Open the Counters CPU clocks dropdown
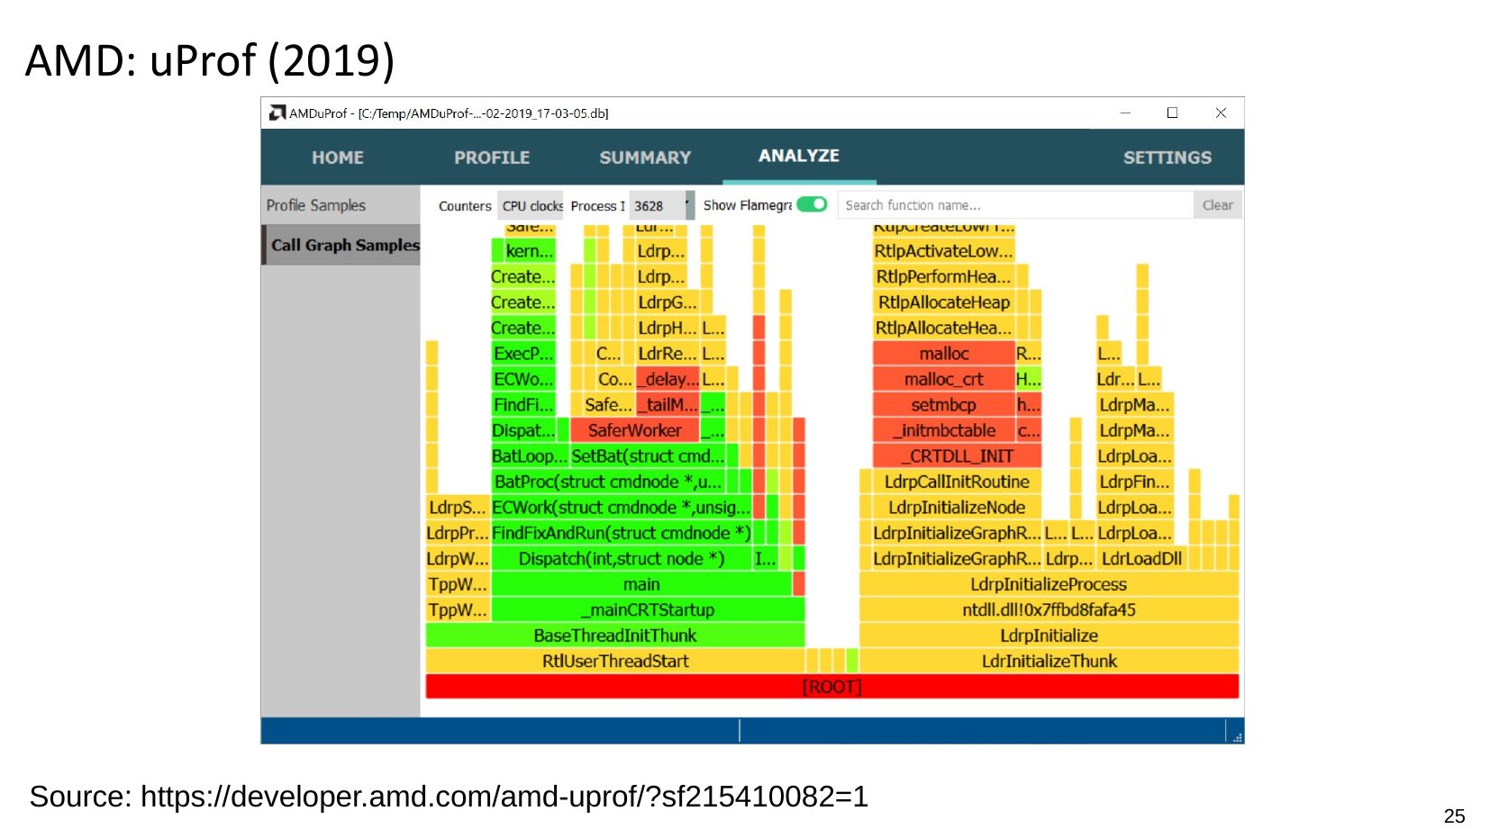Image resolution: width=1490 pixels, height=838 pixels. (x=531, y=205)
